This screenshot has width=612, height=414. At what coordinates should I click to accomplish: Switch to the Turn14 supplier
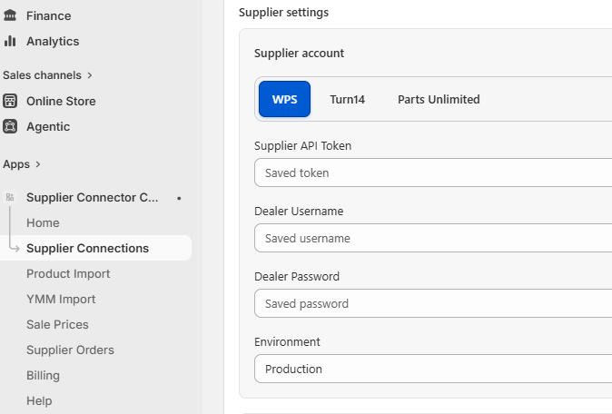(348, 100)
